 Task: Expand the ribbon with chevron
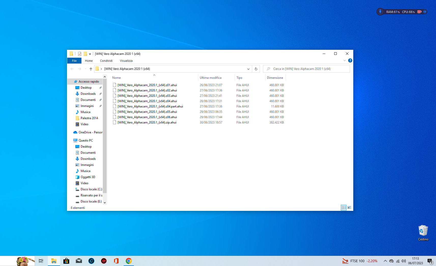click(x=345, y=60)
